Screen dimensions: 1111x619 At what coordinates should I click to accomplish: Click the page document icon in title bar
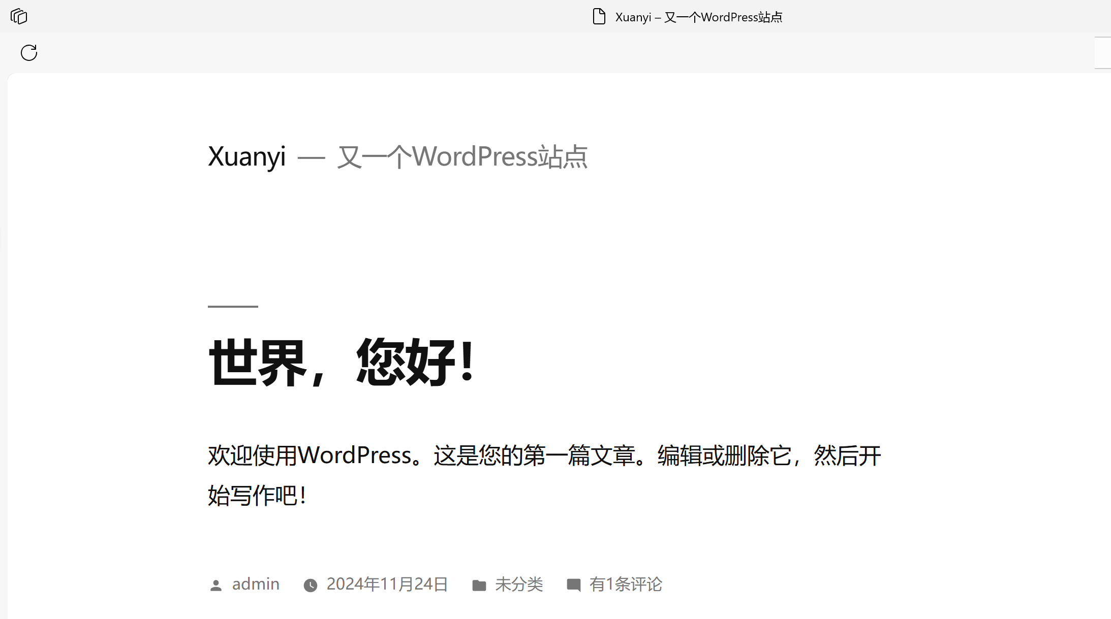click(x=599, y=17)
